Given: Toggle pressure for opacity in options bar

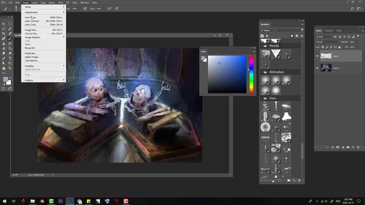Looking at the screenshot, I should coord(85,9).
